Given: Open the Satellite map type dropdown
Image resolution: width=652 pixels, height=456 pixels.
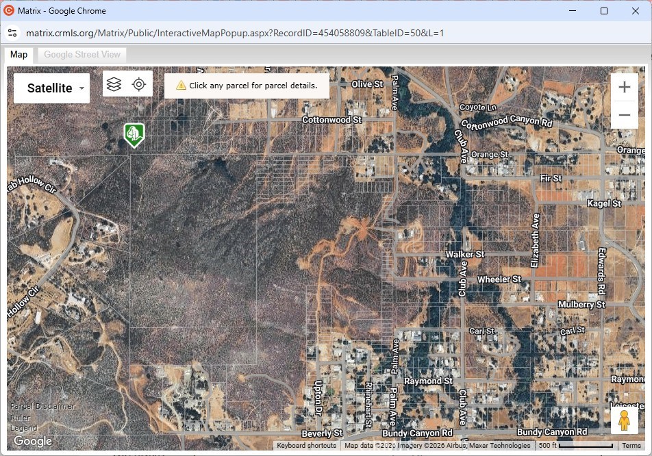Looking at the screenshot, I should (x=51, y=88).
